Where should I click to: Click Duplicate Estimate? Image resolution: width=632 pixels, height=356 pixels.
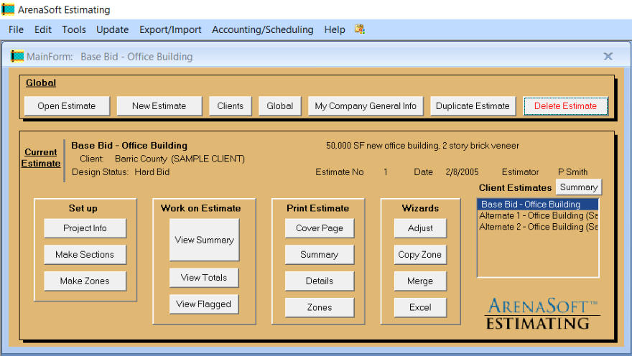tap(473, 106)
